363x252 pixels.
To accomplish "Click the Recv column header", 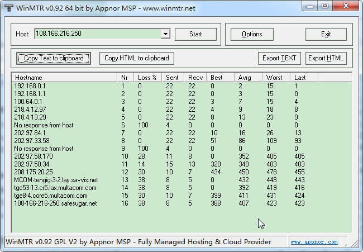I will point(195,77).
